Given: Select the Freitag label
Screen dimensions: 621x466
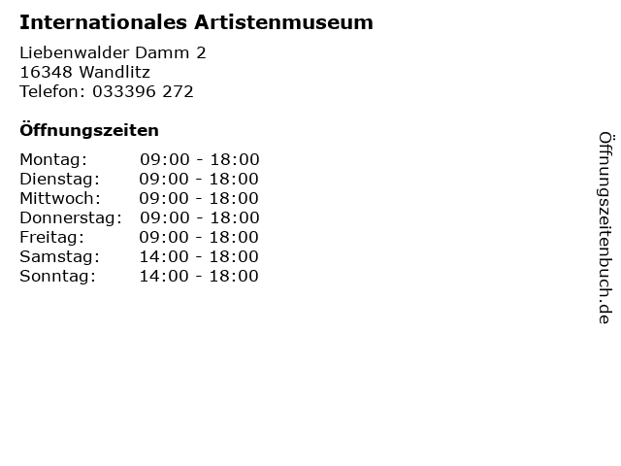Looking at the screenshot, I should point(51,237).
